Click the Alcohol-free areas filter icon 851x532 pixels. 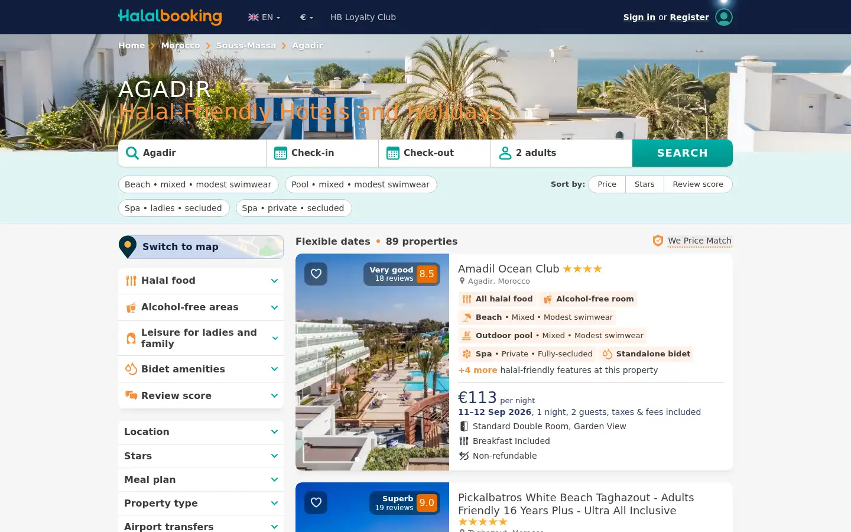click(x=131, y=307)
